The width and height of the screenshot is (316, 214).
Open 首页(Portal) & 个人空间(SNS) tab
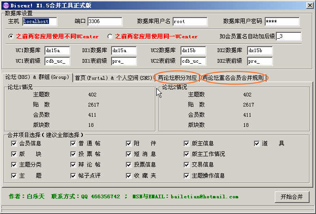113,78
